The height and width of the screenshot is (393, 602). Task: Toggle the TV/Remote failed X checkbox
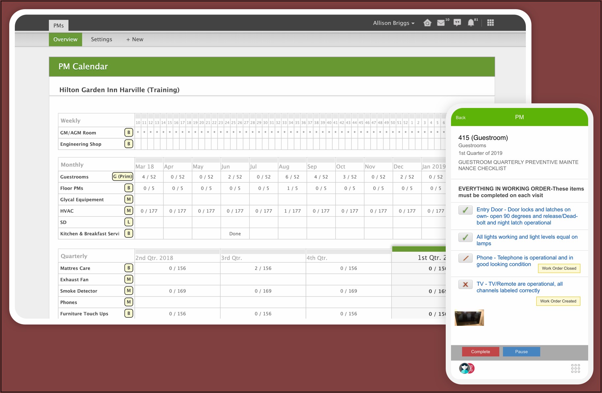click(465, 284)
